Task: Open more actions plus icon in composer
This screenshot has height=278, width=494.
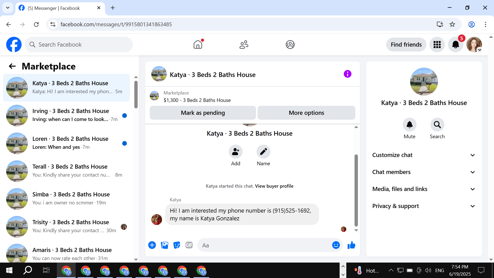Action: (x=152, y=245)
